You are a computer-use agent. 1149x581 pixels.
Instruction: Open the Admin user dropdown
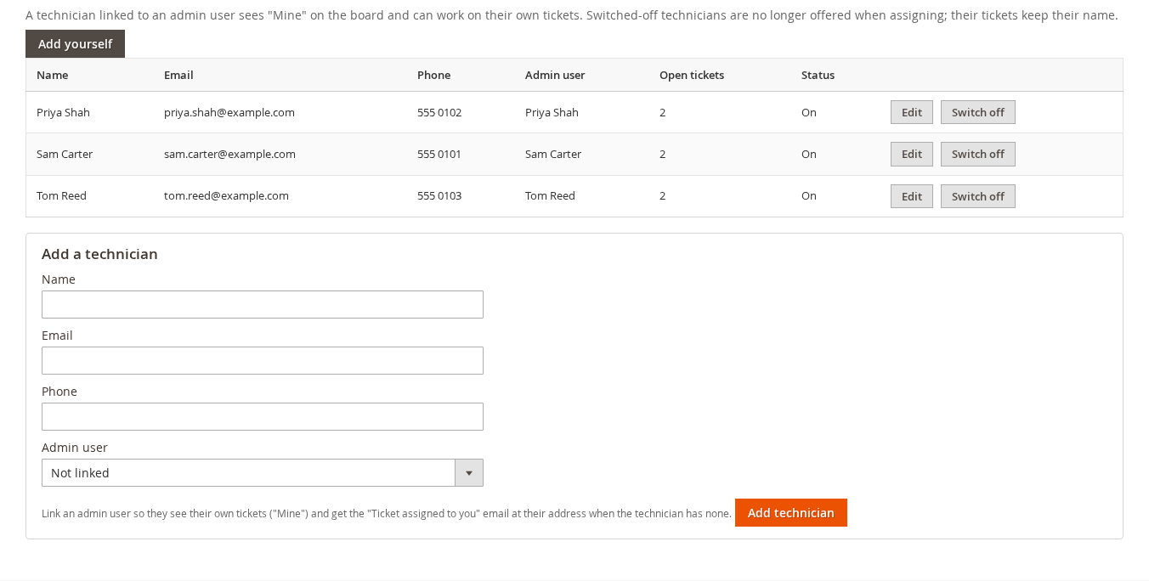coord(263,472)
